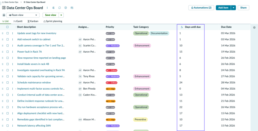
Task: Open the column settings gear icon
Action: [x=254, y=28]
